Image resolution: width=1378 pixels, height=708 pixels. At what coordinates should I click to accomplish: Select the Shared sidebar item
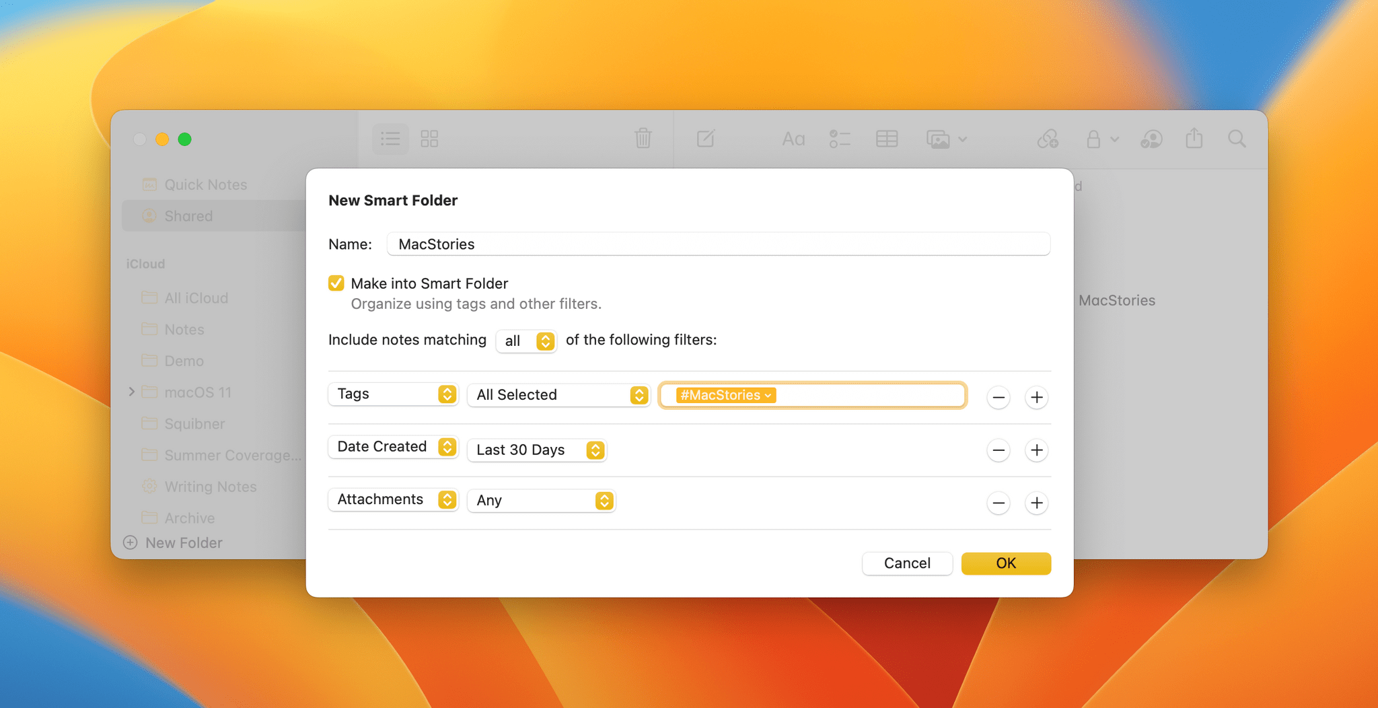pos(214,216)
